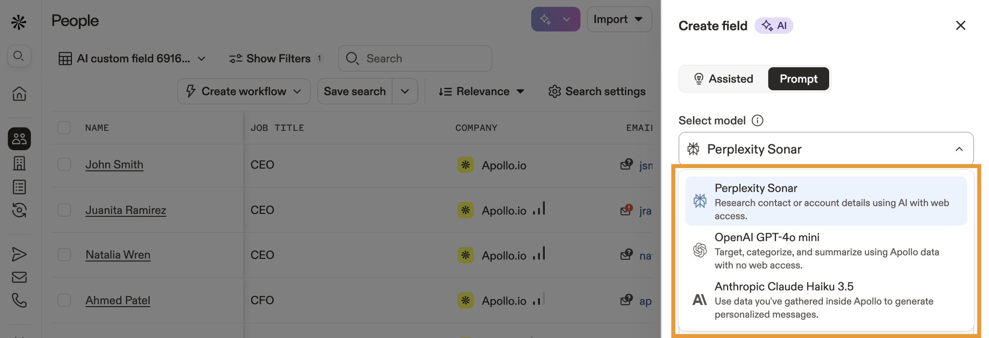
Task: Toggle the select-all checkbox in the header
Action: [64, 127]
